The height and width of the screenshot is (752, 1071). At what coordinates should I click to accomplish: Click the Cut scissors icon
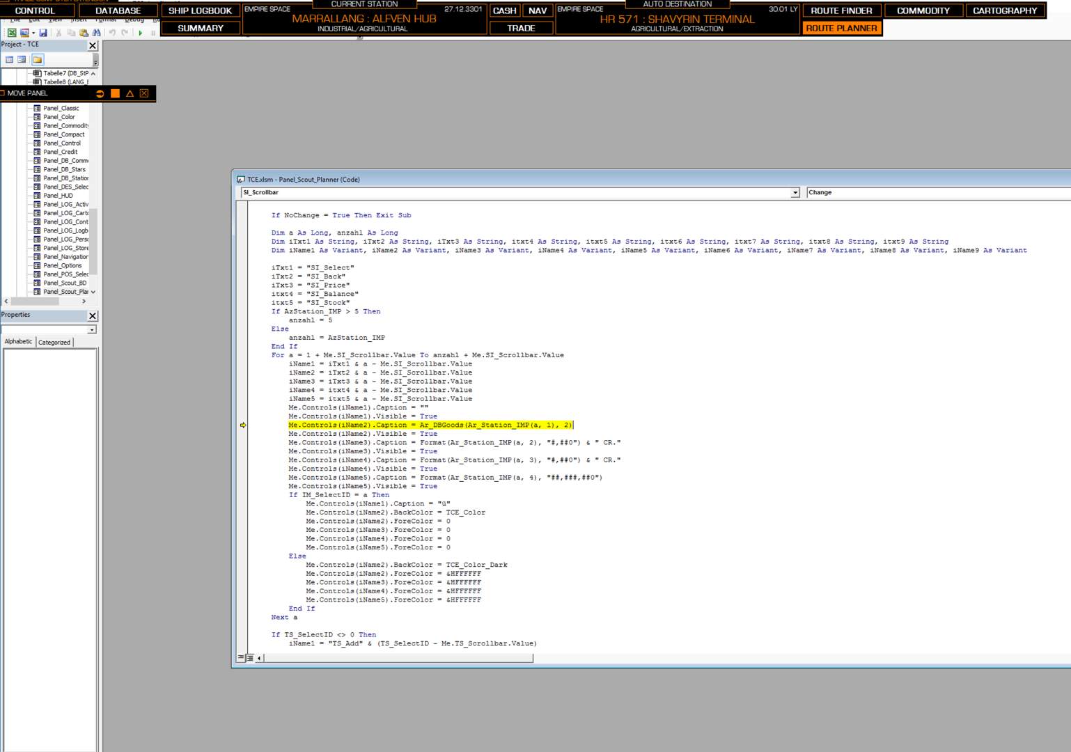[x=58, y=33]
